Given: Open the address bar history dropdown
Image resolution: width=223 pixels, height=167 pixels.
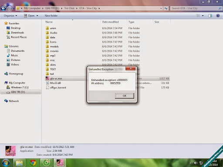Looking at the screenshot, I should (x=161, y=8).
